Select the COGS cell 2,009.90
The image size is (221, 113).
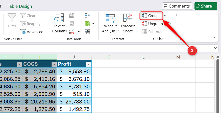click(x=40, y=94)
